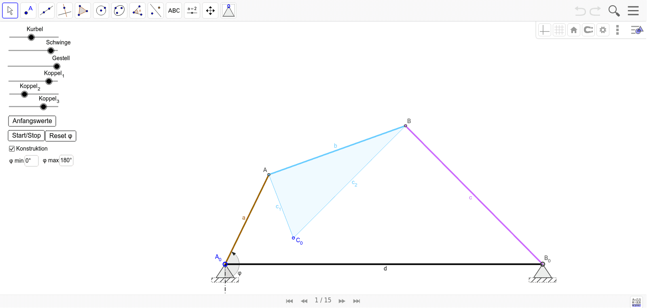This screenshot has height=308, width=647.
Task: Select the Perpendicular Line tool
Action: coord(65,10)
